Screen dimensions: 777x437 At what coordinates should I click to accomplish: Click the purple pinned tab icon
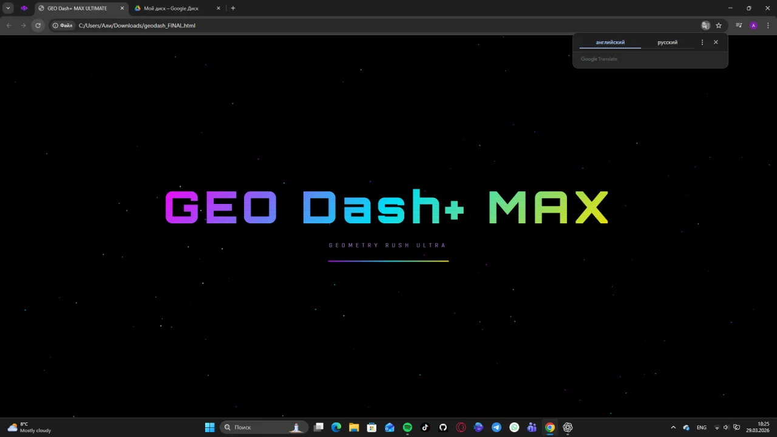pos(24,8)
